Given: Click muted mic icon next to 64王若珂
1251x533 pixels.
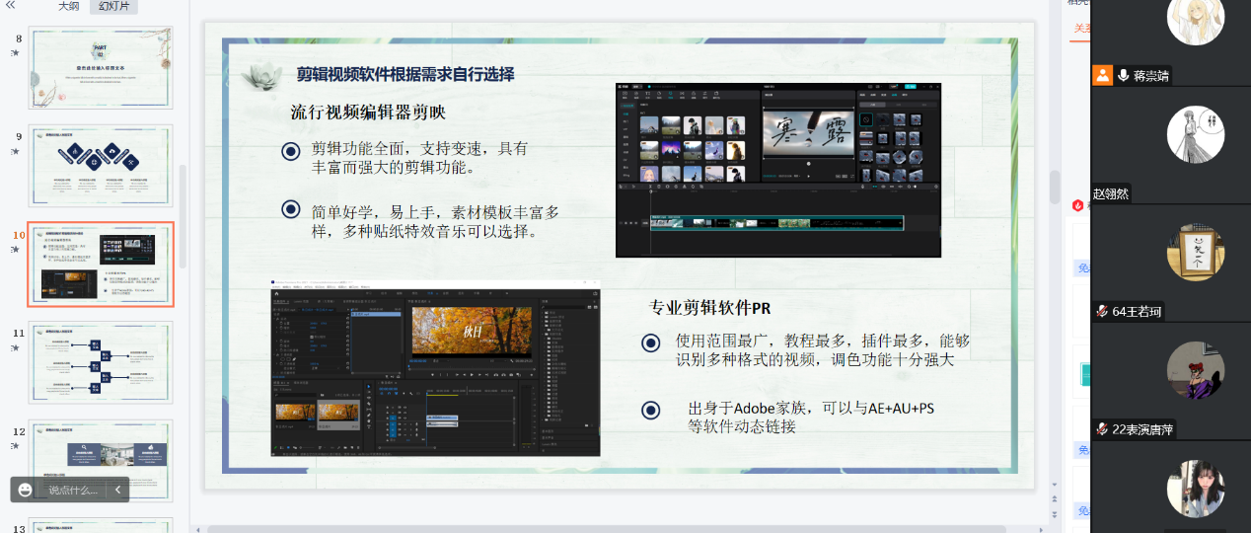Looking at the screenshot, I should pos(1102,312).
